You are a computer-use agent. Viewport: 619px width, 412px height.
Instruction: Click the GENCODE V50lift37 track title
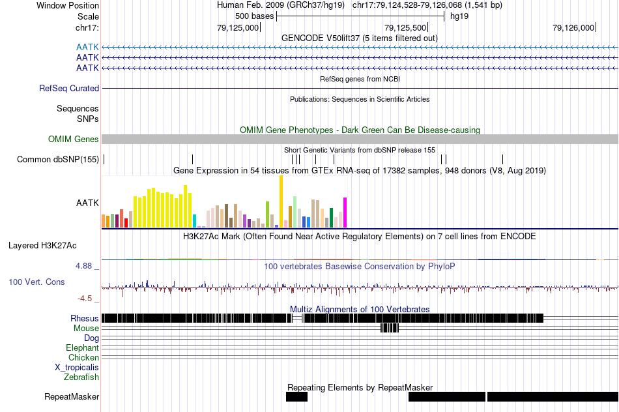point(359,38)
